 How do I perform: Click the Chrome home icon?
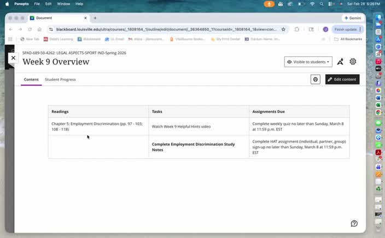pyautogui.click(x=39, y=29)
